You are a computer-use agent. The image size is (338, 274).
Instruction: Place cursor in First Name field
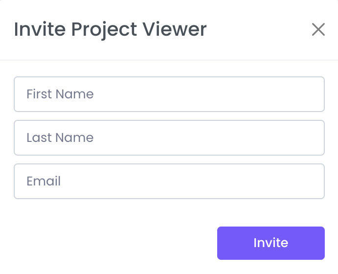pyautogui.click(x=169, y=94)
